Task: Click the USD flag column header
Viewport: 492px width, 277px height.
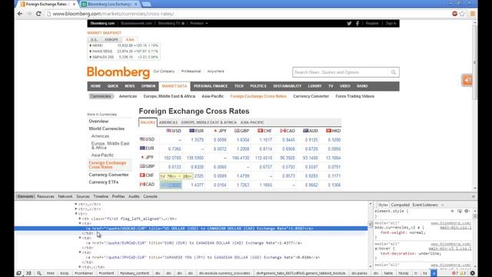Action: click(174, 131)
